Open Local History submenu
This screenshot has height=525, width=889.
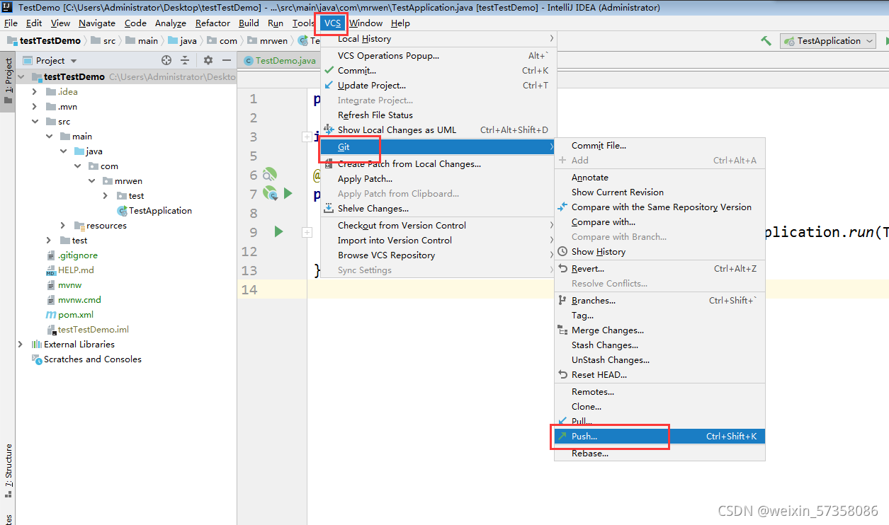438,39
